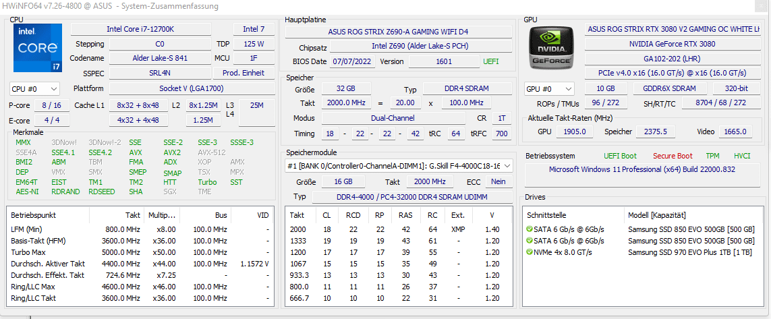Viewport: 771px width, 319px height.
Task: Click the TDP value 125 W
Action: point(254,44)
